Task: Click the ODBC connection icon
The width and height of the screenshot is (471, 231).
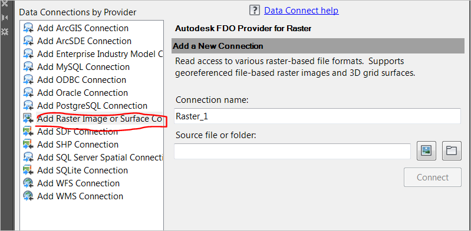Action: 28,80
